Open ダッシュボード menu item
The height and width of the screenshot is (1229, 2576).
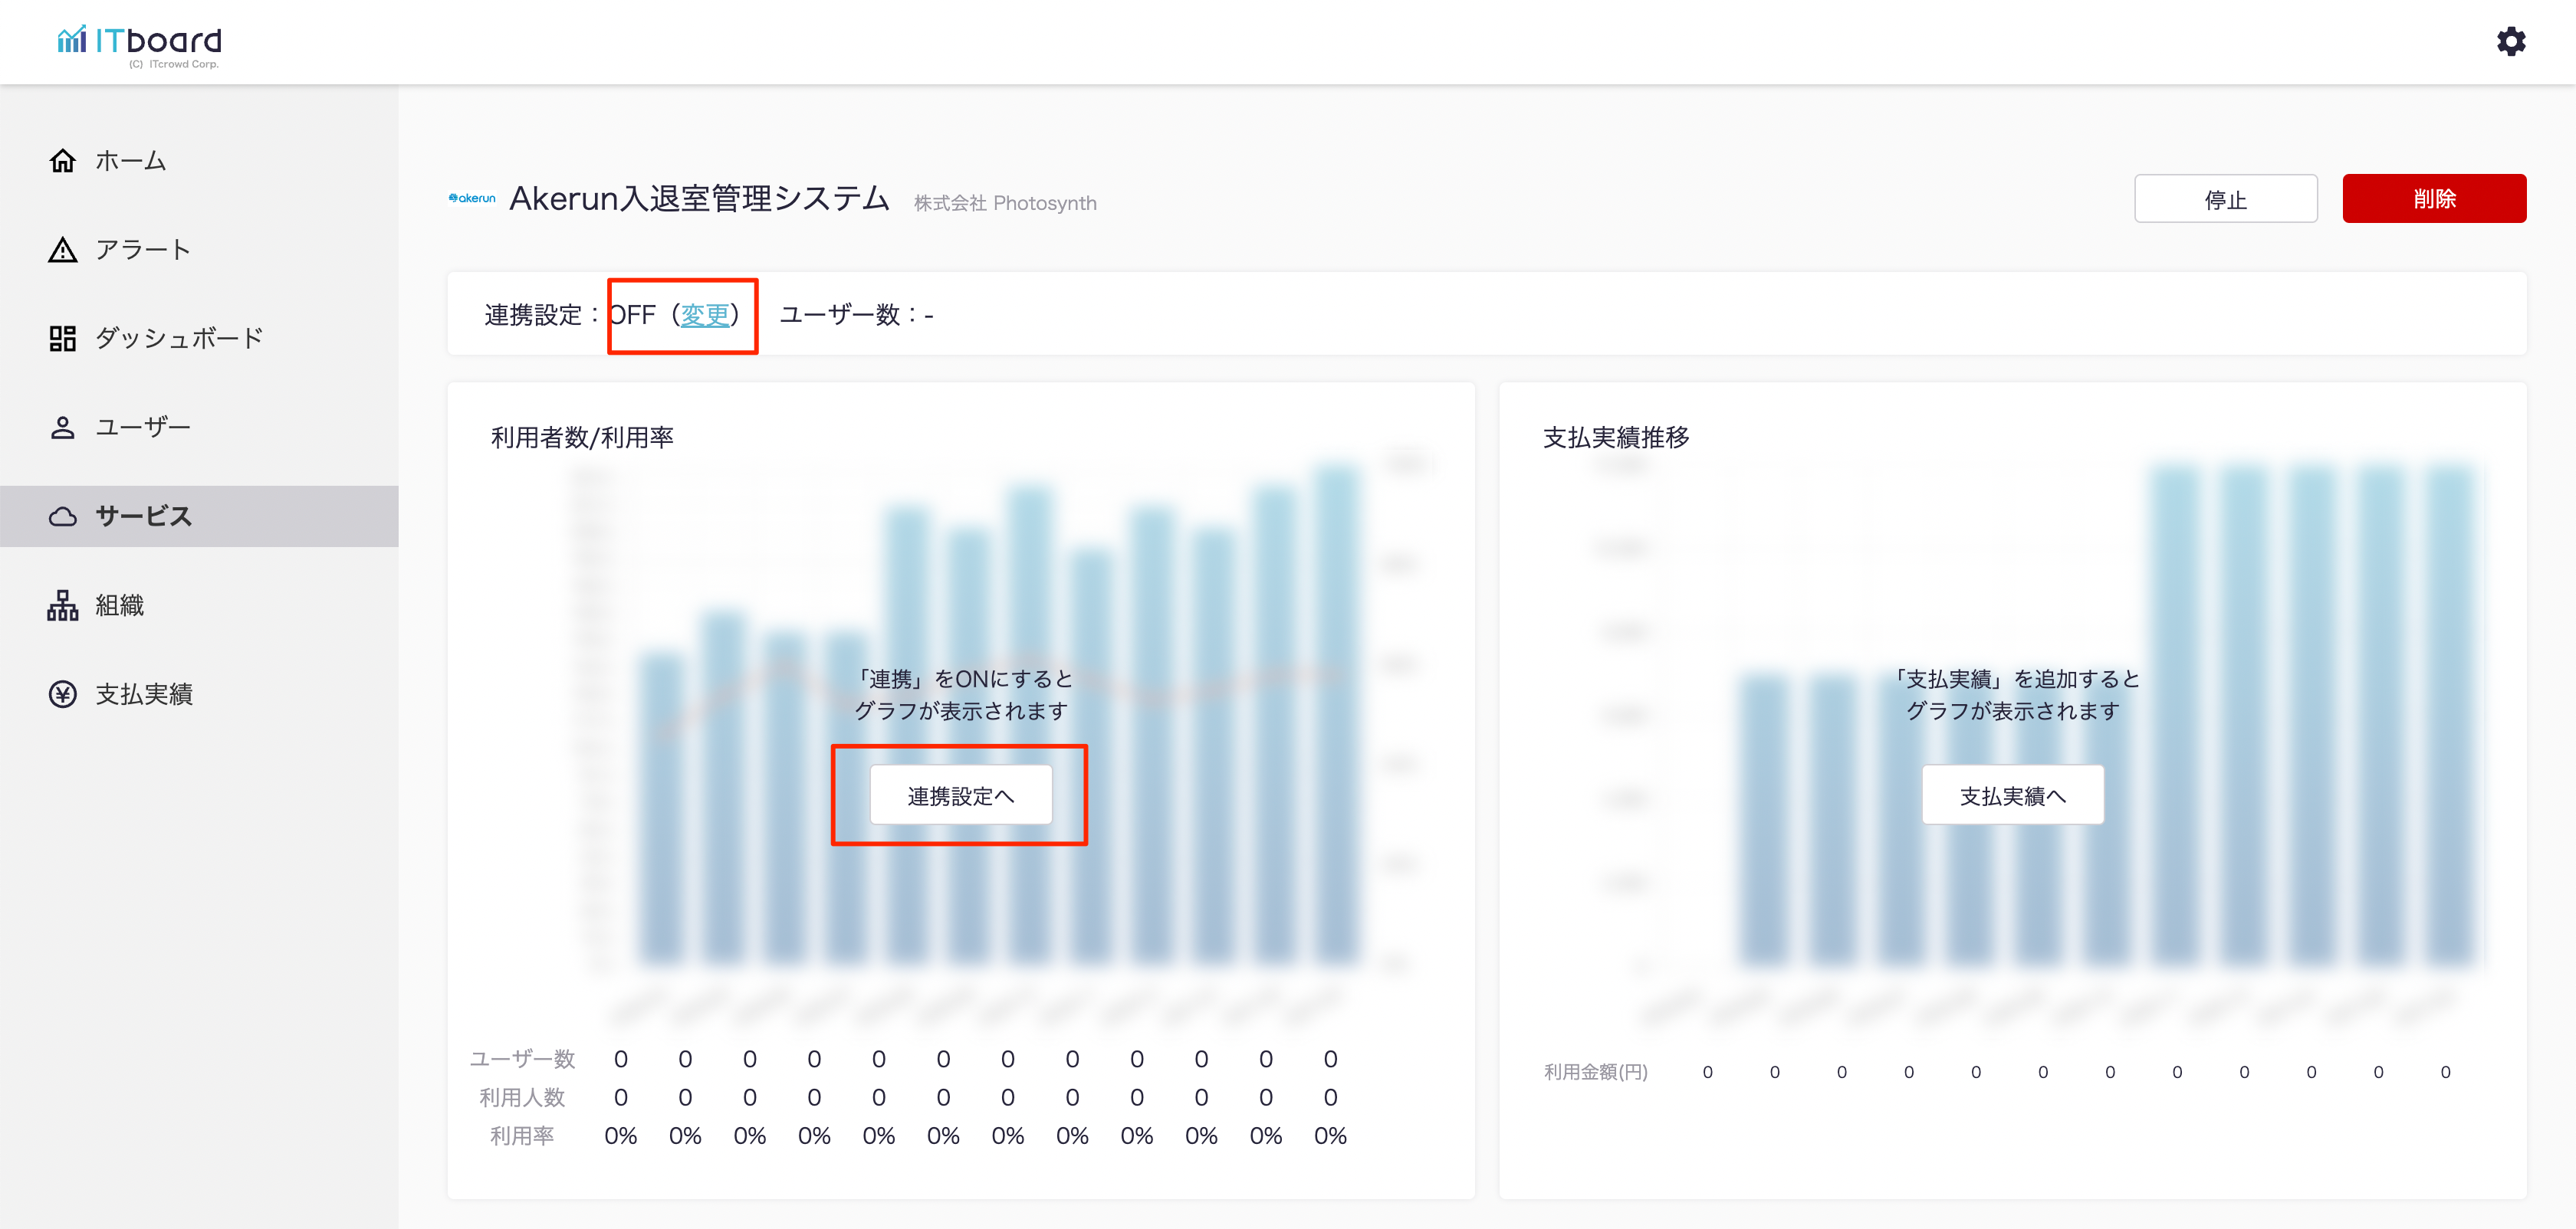pyautogui.click(x=179, y=339)
